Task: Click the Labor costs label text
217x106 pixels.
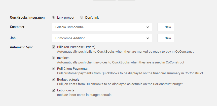Action: pyautogui.click(x=66, y=90)
